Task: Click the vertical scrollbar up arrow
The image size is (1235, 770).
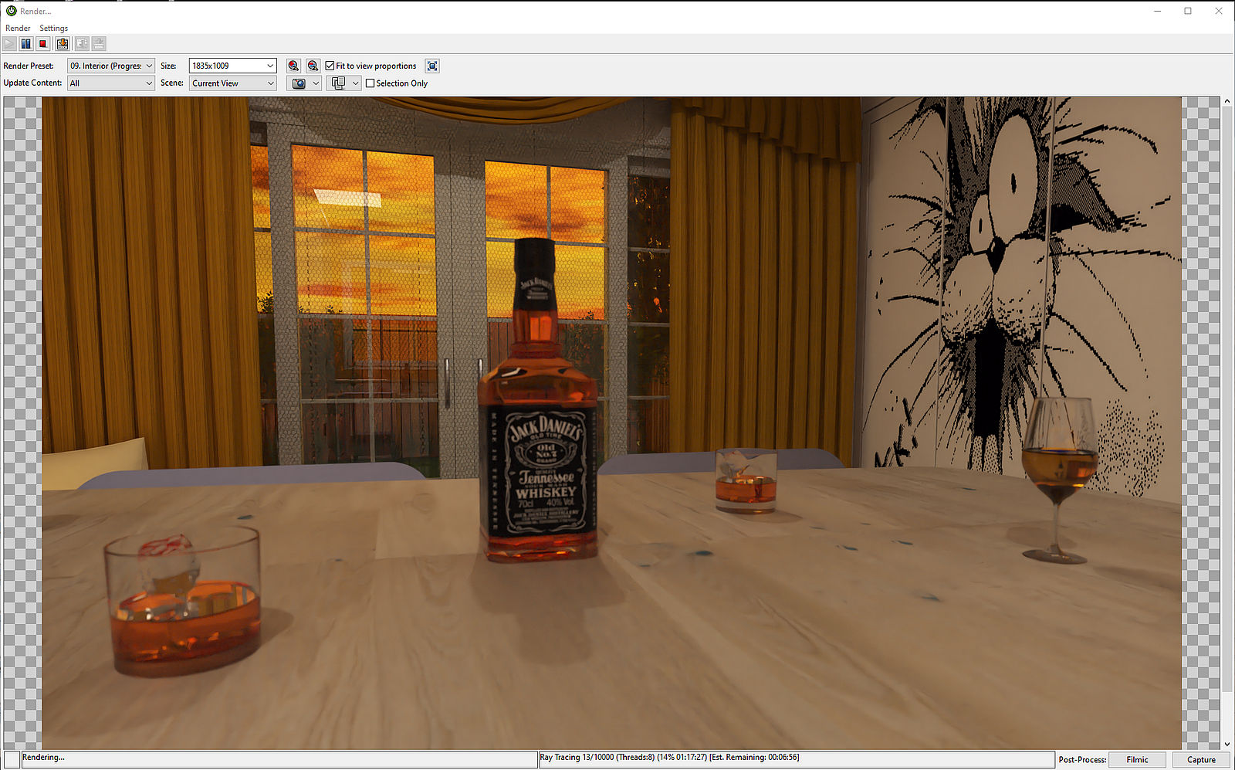Action: pos(1227,101)
